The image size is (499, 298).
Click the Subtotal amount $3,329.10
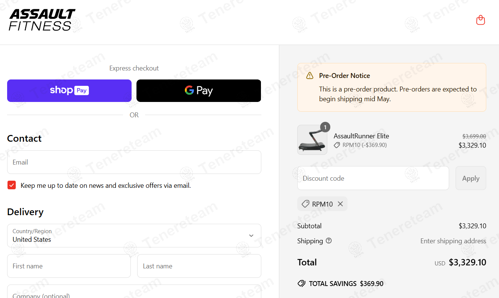(472, 226)
